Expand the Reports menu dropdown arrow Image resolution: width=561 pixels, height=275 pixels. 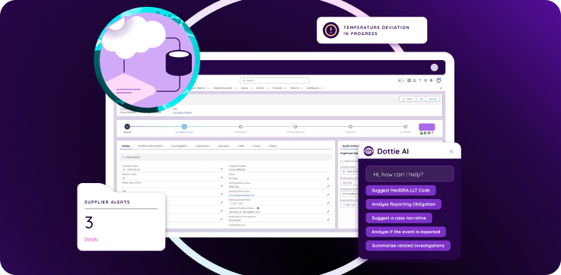point(301,88)
